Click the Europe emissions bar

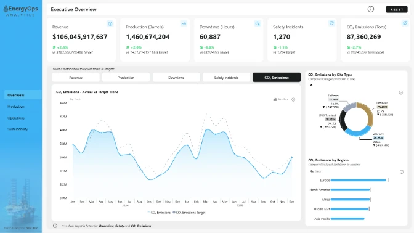coord(359,180)
